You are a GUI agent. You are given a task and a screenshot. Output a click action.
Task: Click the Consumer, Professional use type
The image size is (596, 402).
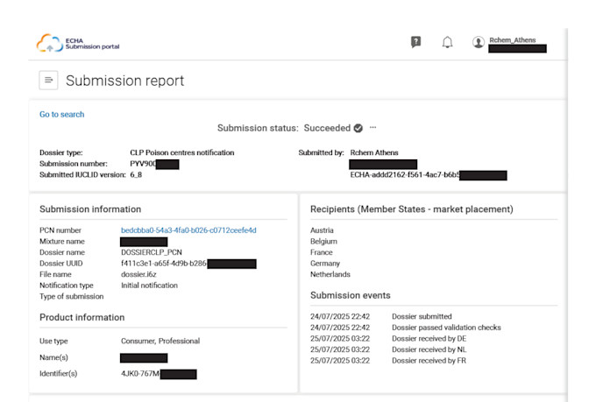(x=160, y=341)
